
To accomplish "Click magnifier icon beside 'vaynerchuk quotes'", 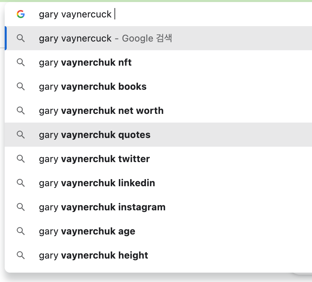I will tap(21, 135).
